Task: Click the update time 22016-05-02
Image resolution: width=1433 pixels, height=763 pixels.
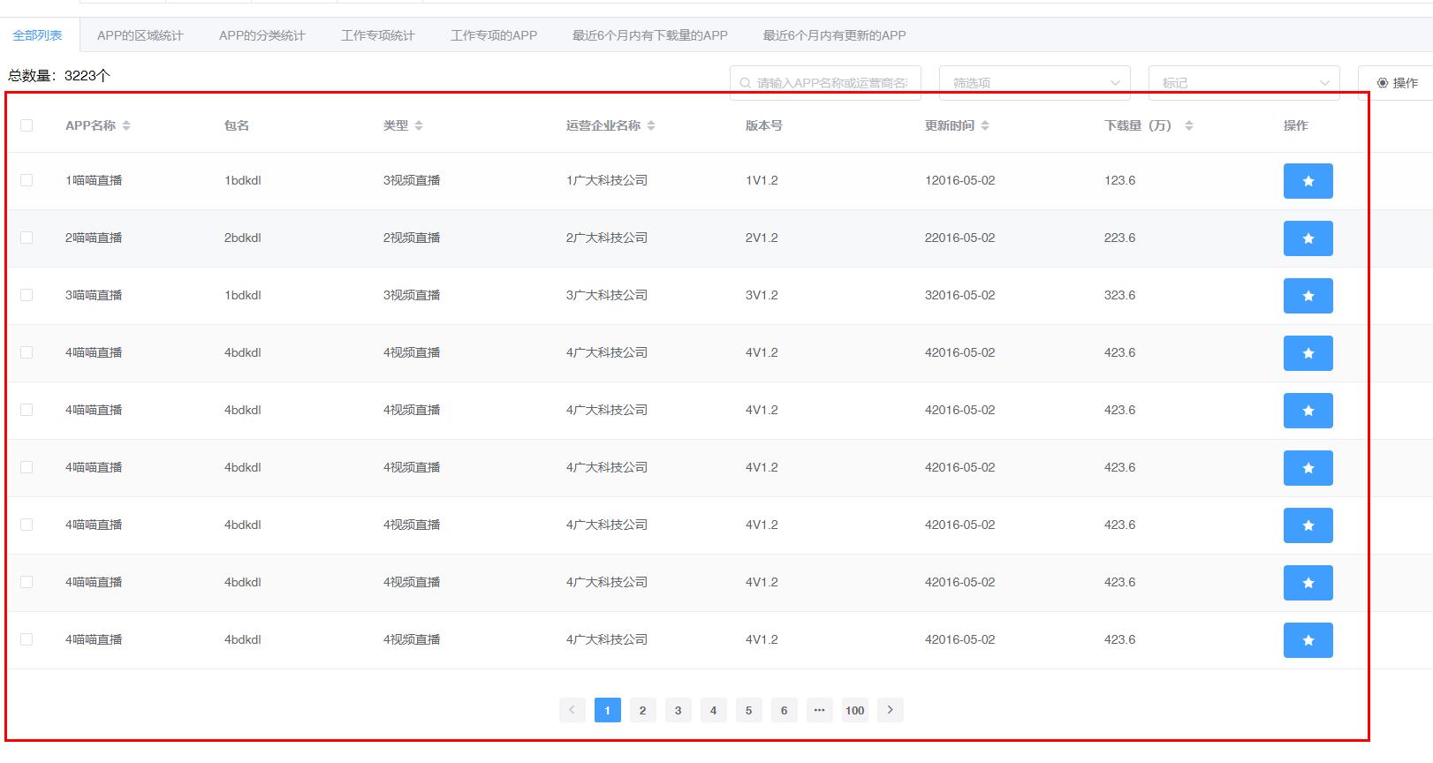Action: (960, 238)
